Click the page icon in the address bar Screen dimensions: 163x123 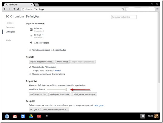pyautogui.click(x=23, y=9)
